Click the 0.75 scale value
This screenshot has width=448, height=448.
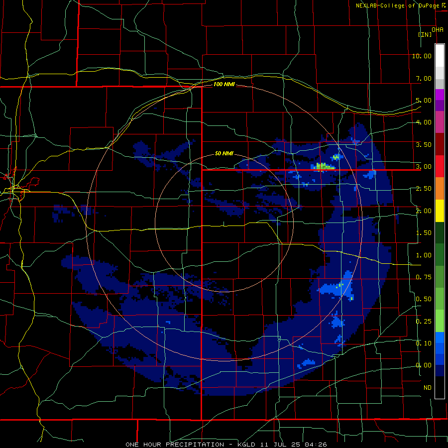pyautogui.click(x=424, y=277)
